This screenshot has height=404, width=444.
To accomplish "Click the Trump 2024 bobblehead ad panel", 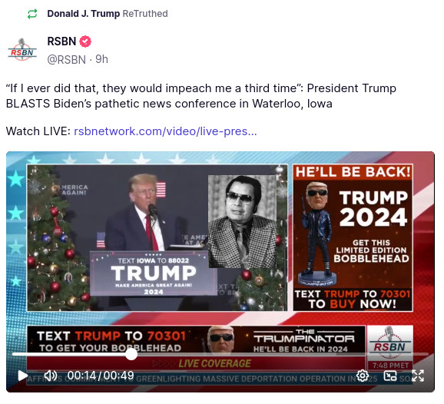I will click(353, 237).
